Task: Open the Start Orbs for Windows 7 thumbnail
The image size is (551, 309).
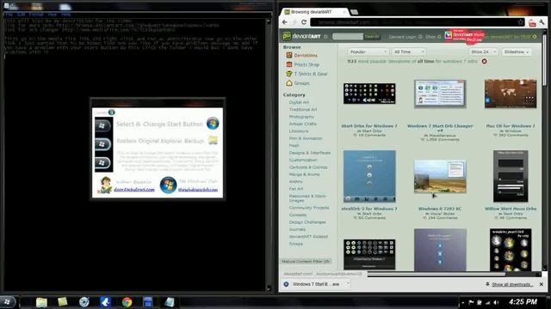Action: point(369,94)
